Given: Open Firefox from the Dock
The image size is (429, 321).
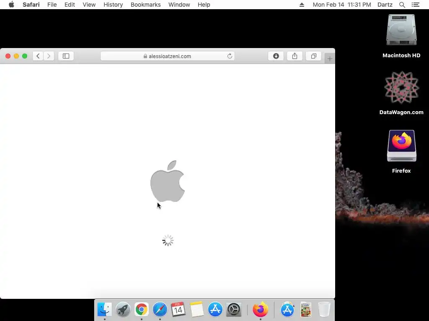Looking at the screenshot, I should (261, 310).
